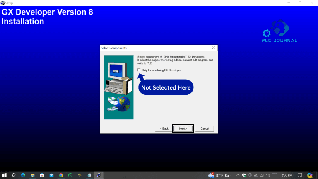The height and width of the screenshot is (179, 318).
Task: Open the notification center icon
Action: pyautogui.click(x=300, y=175)
